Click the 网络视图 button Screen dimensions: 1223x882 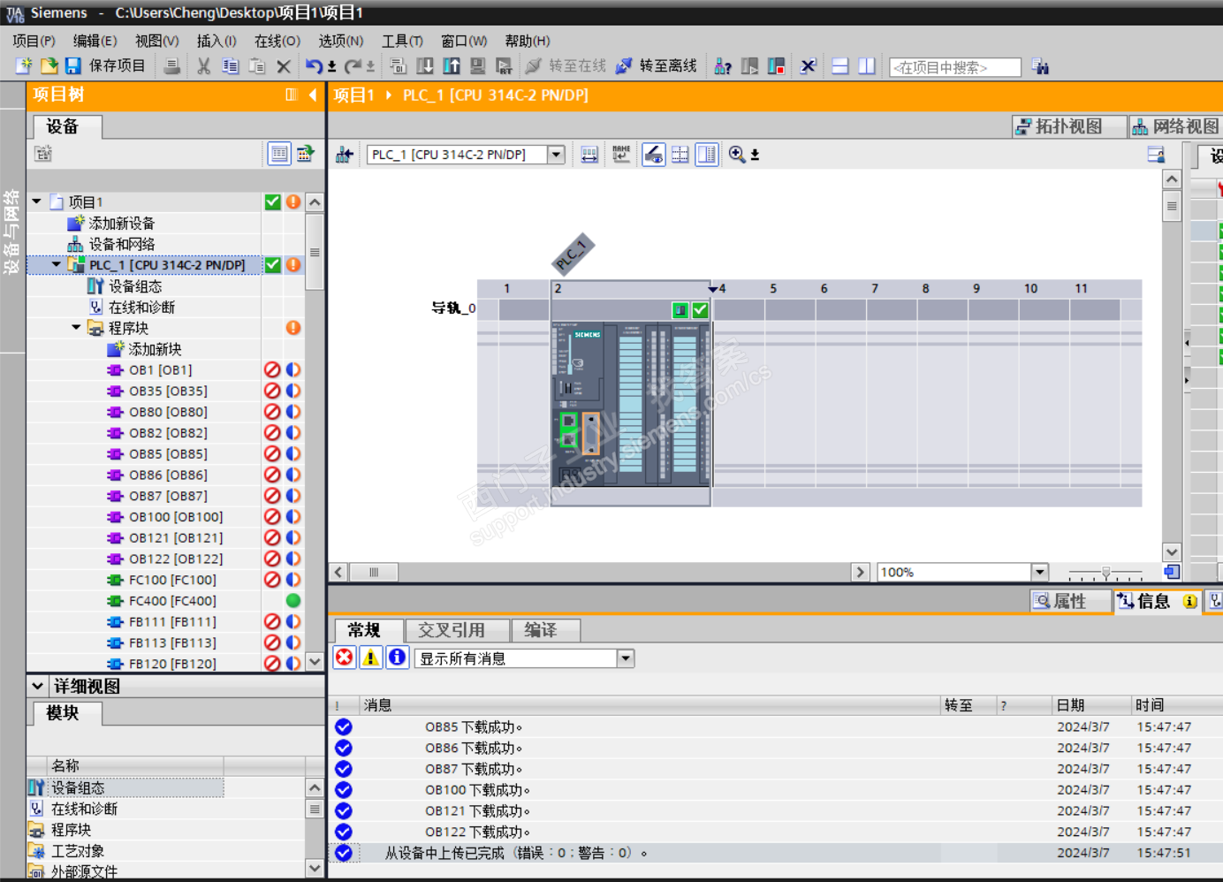coord(1175,126)
